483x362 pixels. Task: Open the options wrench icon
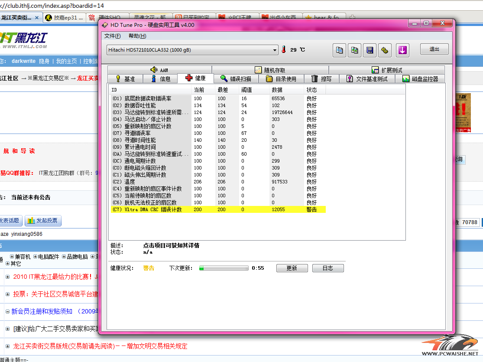point(385,50)
